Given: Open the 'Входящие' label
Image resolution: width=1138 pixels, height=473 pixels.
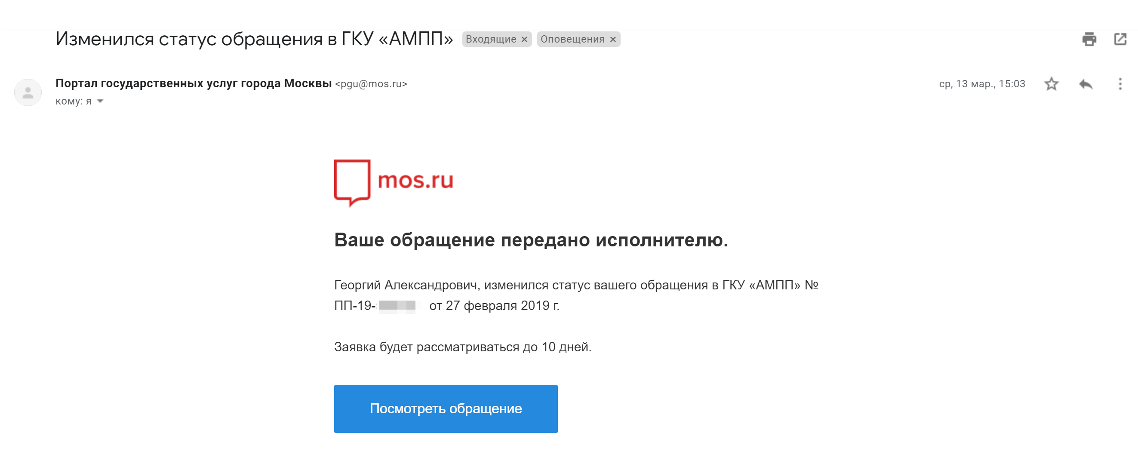Looking at the screenshot, I should [x=491, y=39].
